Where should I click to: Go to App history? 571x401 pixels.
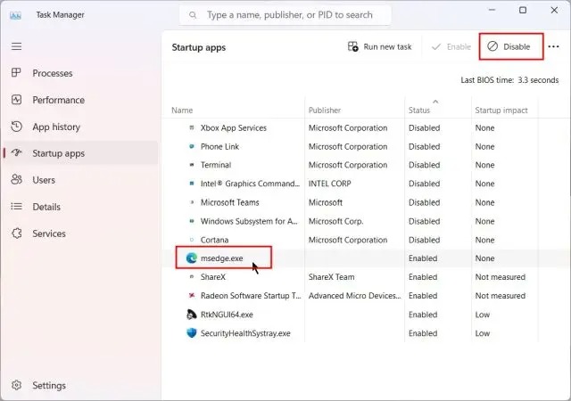click(x=81, y=127)
